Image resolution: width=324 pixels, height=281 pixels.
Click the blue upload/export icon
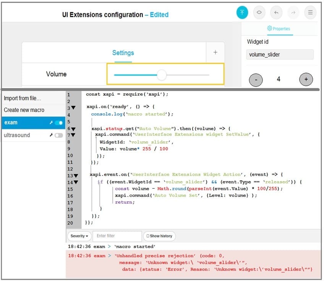(242, 12)
